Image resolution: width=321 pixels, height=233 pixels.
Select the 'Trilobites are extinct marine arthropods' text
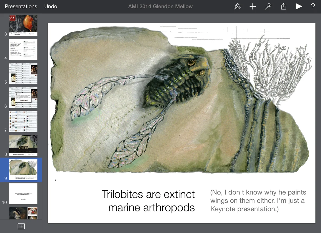point(148,201)
